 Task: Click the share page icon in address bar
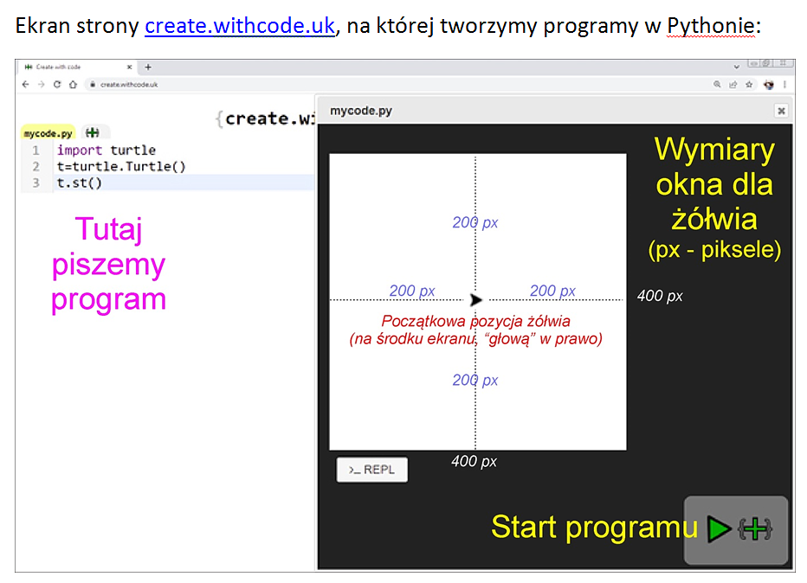(x=733, y=85)
